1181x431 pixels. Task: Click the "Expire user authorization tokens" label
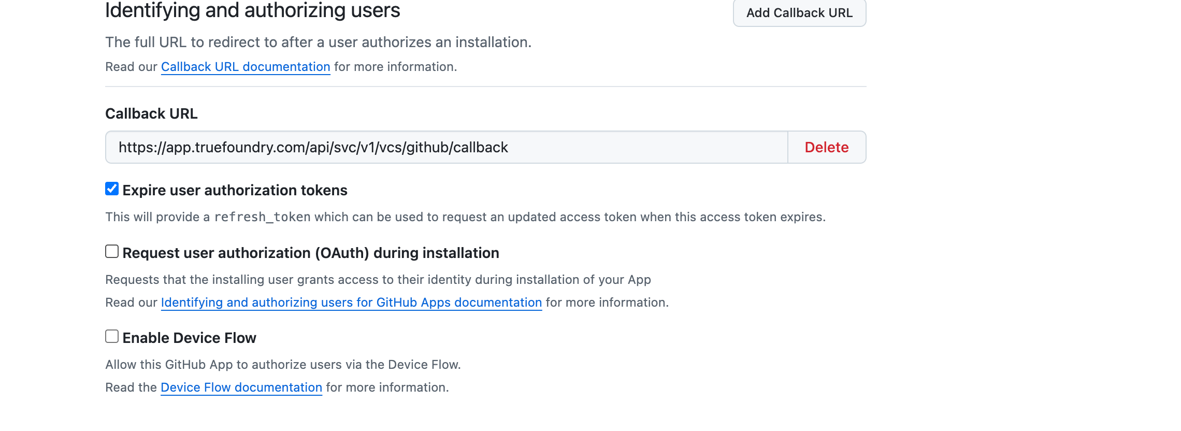[235, 191]
